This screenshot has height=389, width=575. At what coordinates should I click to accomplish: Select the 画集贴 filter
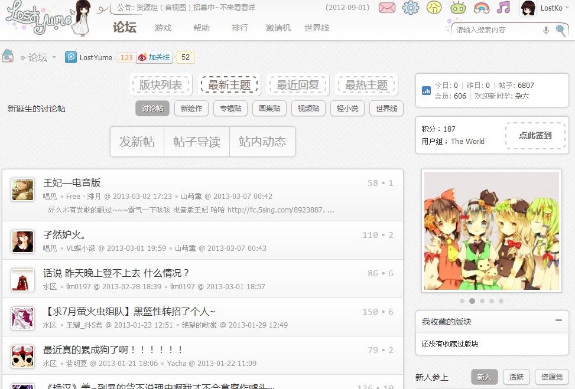point(269,109)
